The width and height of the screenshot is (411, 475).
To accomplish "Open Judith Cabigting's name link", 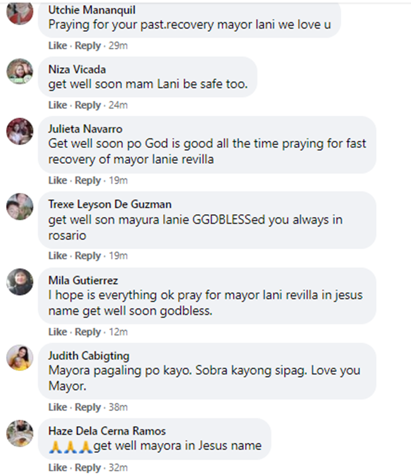I will pos(89,356).
